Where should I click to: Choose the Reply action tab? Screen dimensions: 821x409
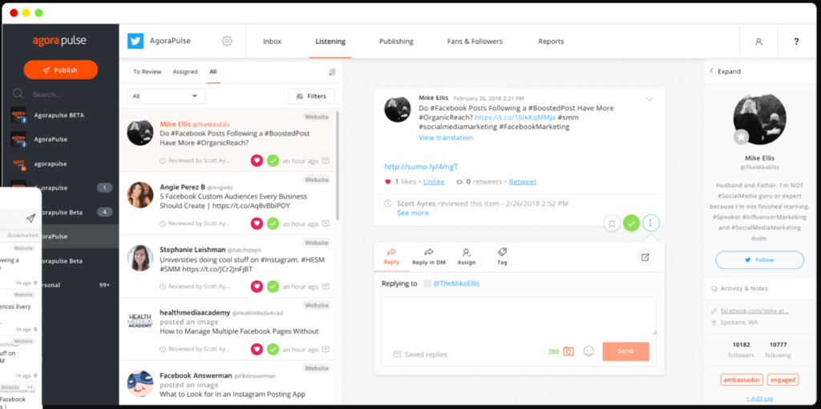click(391, 257)
